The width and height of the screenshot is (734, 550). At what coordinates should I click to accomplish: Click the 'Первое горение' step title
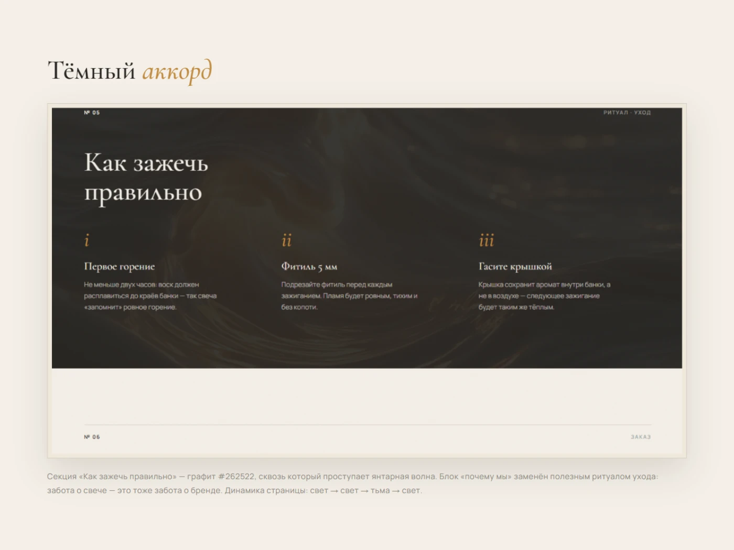point(120,267)
